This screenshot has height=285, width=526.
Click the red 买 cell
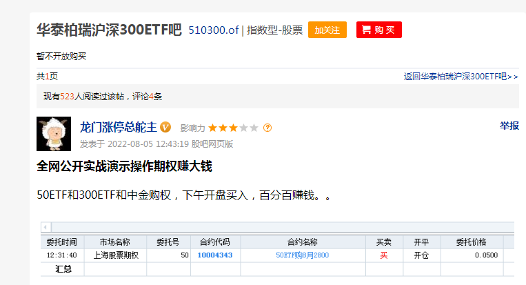coord(384,255)
